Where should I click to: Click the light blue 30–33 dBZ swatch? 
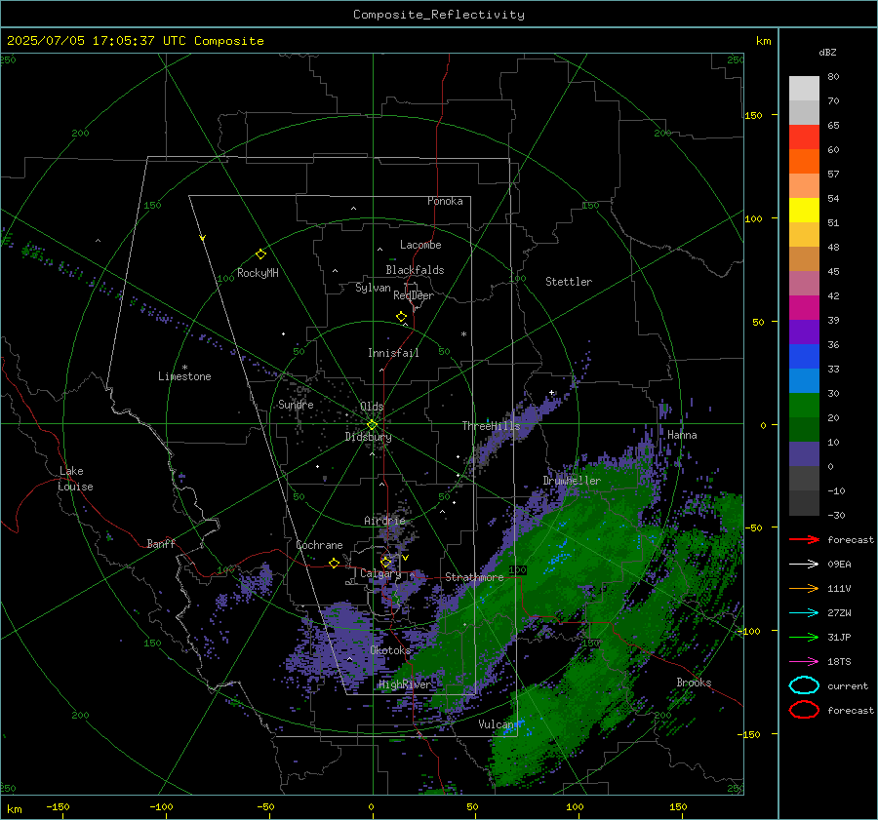pyautogui.click(x=804, y=380)
